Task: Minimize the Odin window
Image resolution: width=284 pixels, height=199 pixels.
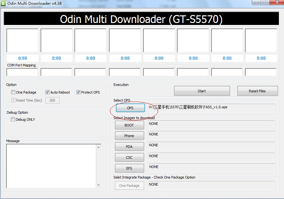Action: point(257,2)
